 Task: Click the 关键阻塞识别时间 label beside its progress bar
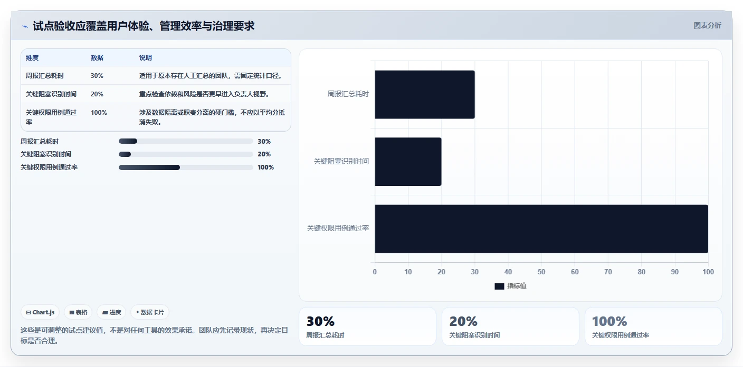[46, 154]
